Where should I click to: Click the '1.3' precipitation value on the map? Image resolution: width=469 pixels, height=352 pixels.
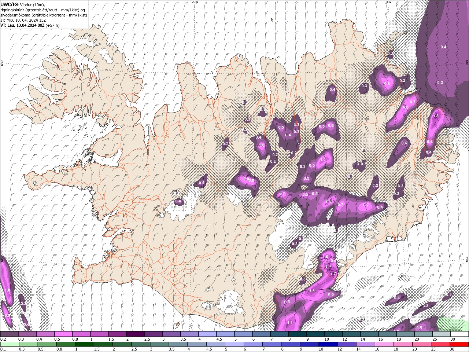tap(312, 291)
